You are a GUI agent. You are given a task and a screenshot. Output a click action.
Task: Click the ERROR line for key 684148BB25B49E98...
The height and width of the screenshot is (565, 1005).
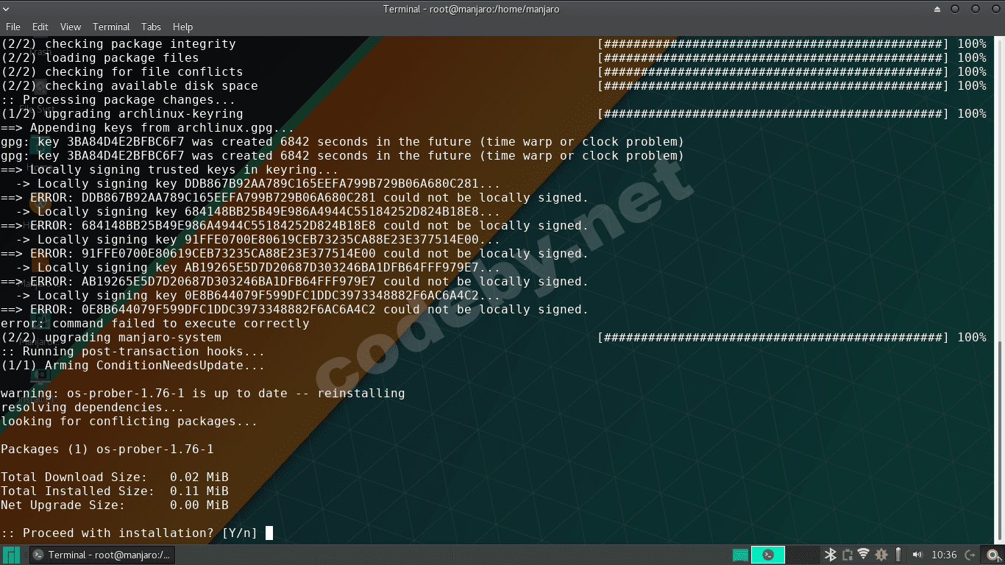[x=295, y=225]
